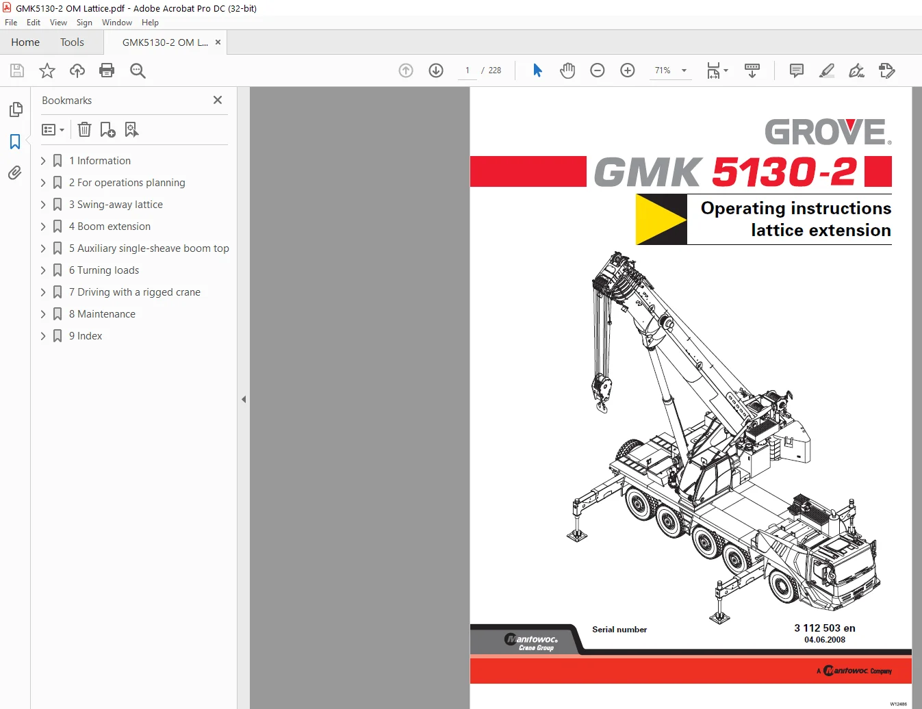Screen dimensions: 922x709
Task: Jump to '1 Information' bookmark
Action: coord(100,161)
